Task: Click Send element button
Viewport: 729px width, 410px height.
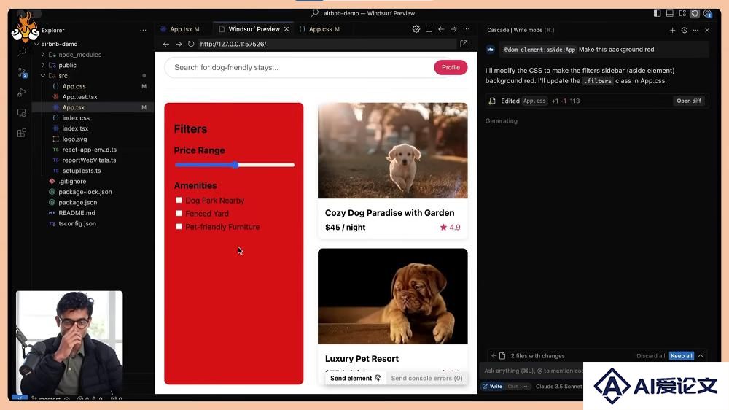Action: tap(355, 379)
